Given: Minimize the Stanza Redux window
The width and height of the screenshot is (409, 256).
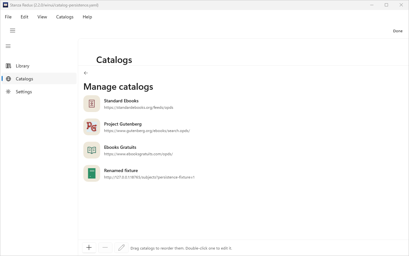Looking at the screenshot, I should coord(371,5).
